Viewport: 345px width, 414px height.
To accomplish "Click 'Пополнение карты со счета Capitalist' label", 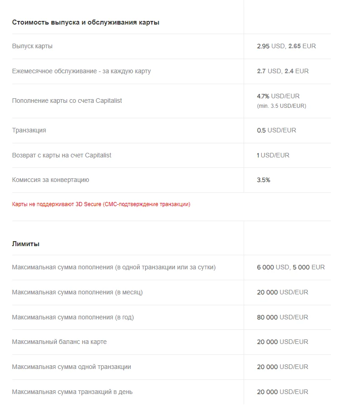I will tap(67, 101).
